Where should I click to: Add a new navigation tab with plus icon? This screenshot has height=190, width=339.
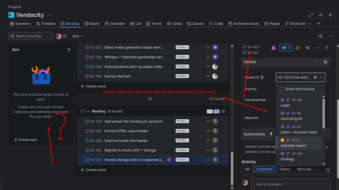318,24
